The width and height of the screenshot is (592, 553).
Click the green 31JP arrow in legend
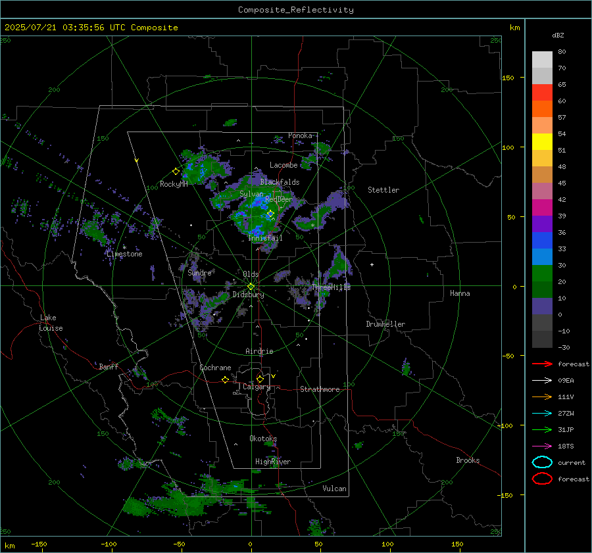click(542, 429)
